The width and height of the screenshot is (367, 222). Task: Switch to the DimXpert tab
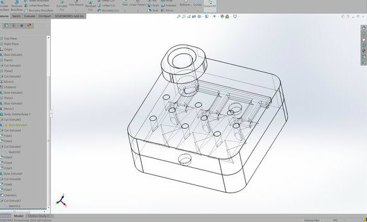45,16
